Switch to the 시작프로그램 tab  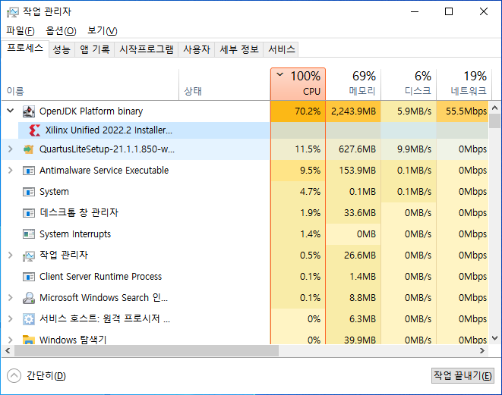tap(147, 49)
